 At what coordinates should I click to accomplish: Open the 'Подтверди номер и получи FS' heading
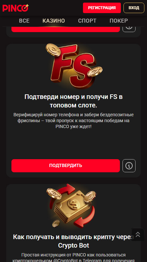73,101
